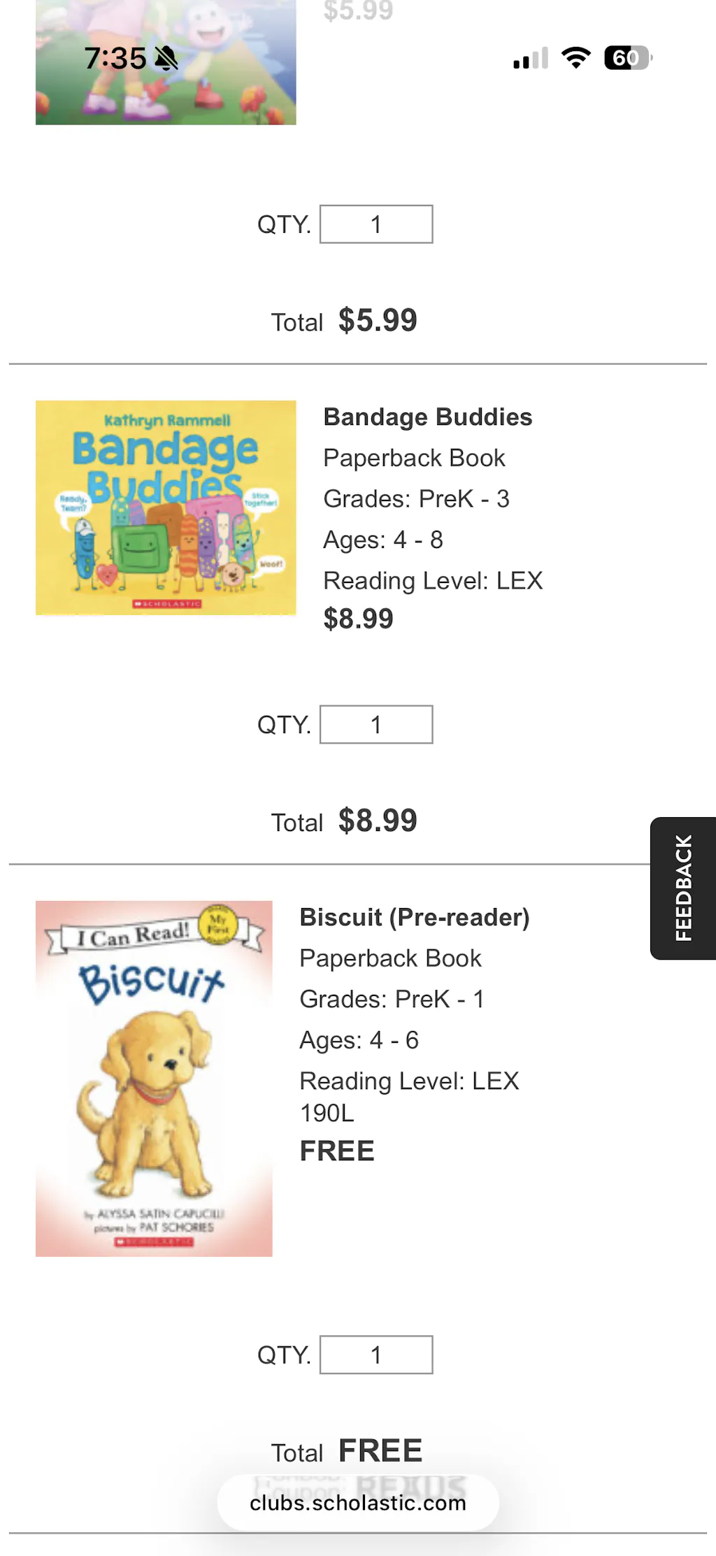Tap the $8.99 total for Bandage Buddies

click(378, 821)
